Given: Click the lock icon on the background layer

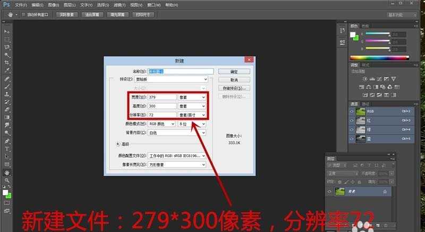Looking at the screenshot, I should point(385,191).
